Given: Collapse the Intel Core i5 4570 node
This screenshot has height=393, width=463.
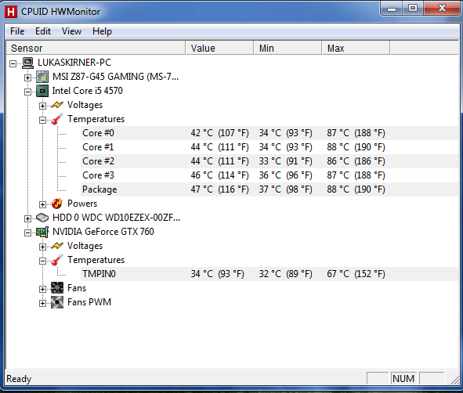Looking at the screenshot, I should click(x=27, y=92).
